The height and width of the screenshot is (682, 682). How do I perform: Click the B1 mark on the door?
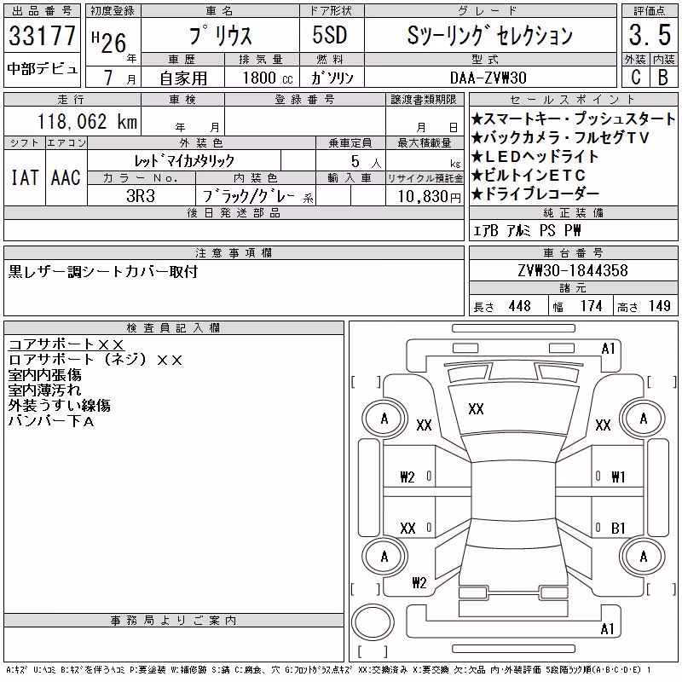tap(618, 528)
